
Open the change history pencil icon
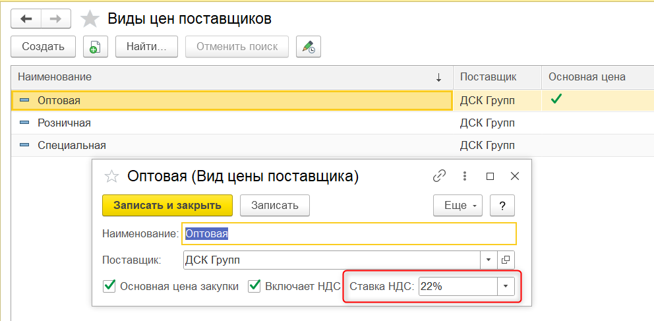point(309,46)
